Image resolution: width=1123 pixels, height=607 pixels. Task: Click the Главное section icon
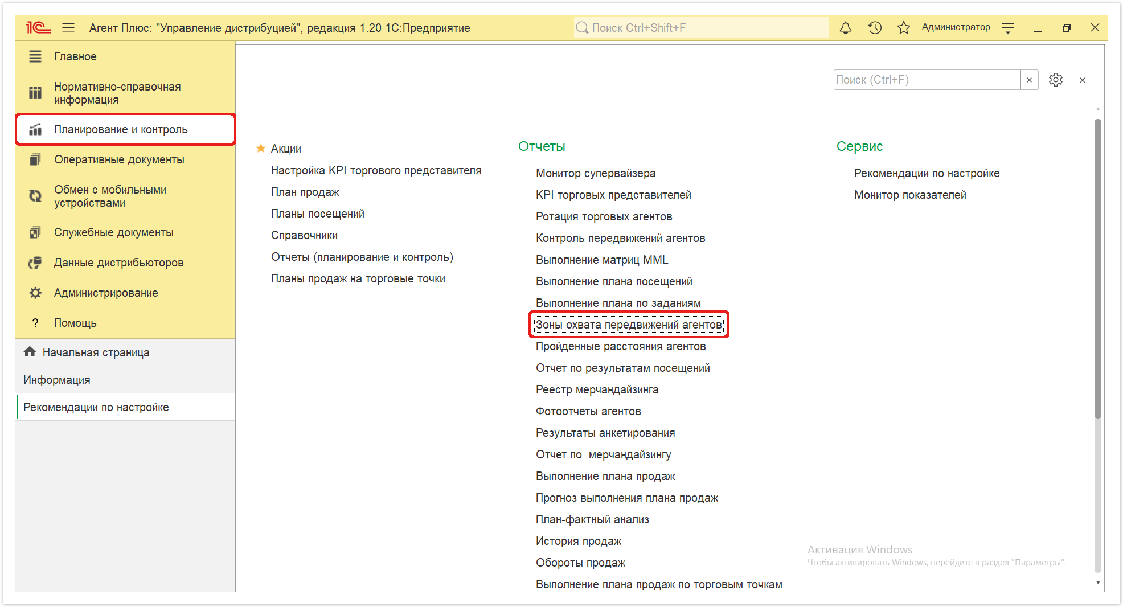(35, 56)
